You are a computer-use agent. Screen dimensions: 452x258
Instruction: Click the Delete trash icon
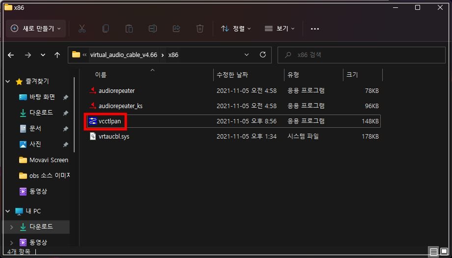200,29
